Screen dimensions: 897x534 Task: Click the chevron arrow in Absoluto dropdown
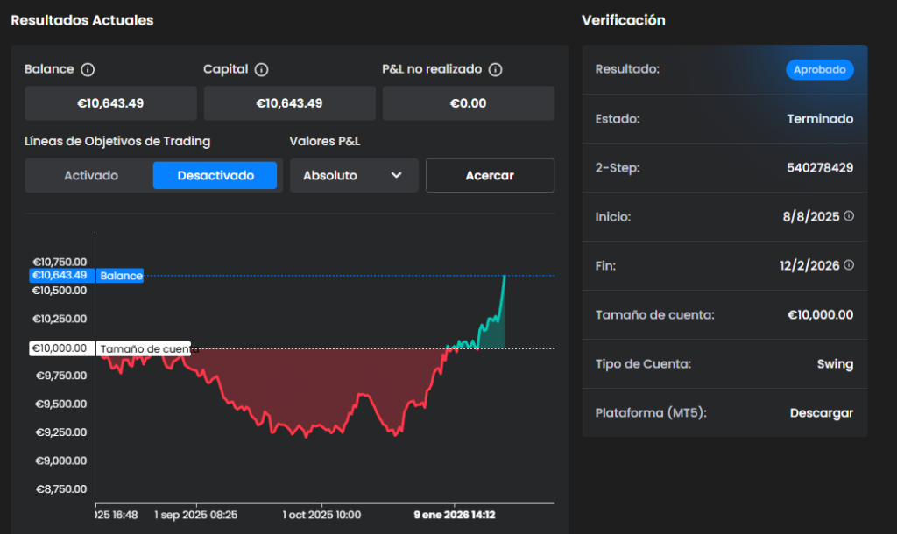(396, 176)
